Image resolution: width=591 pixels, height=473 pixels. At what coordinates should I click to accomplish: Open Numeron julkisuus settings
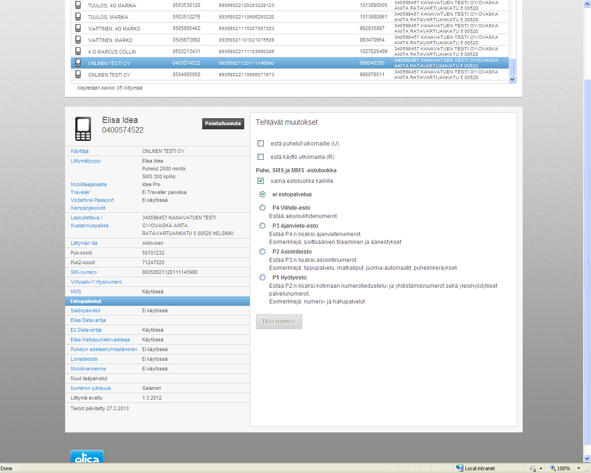[90, 388]
